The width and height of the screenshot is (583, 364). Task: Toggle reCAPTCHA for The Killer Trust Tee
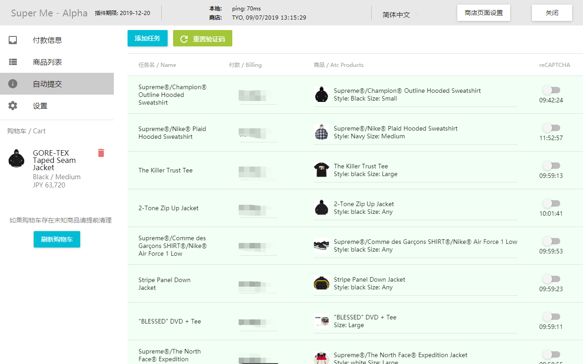pyautogui.click(x=551, y=166)
